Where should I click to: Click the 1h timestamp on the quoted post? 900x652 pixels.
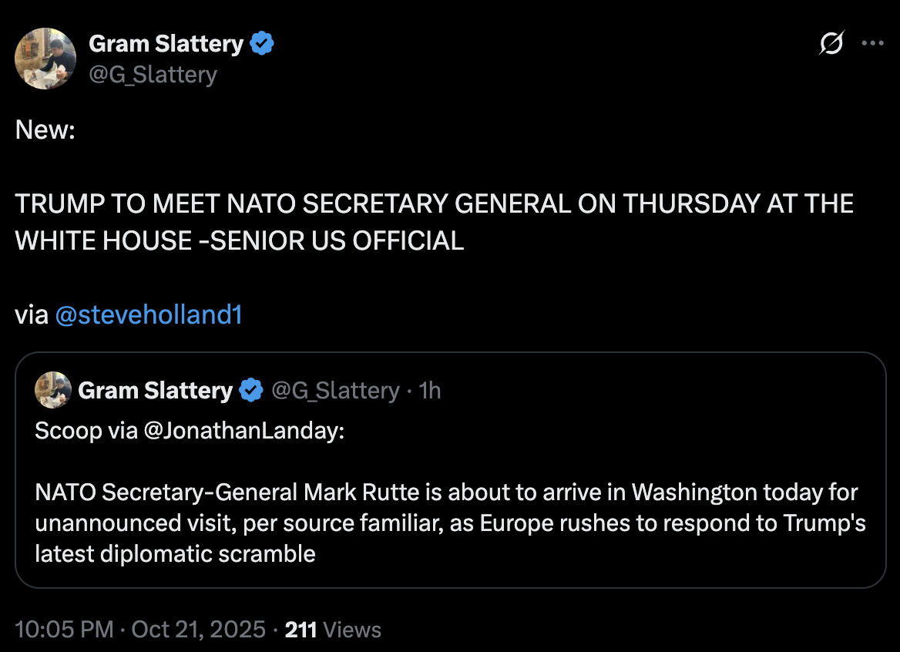point(429,391)
